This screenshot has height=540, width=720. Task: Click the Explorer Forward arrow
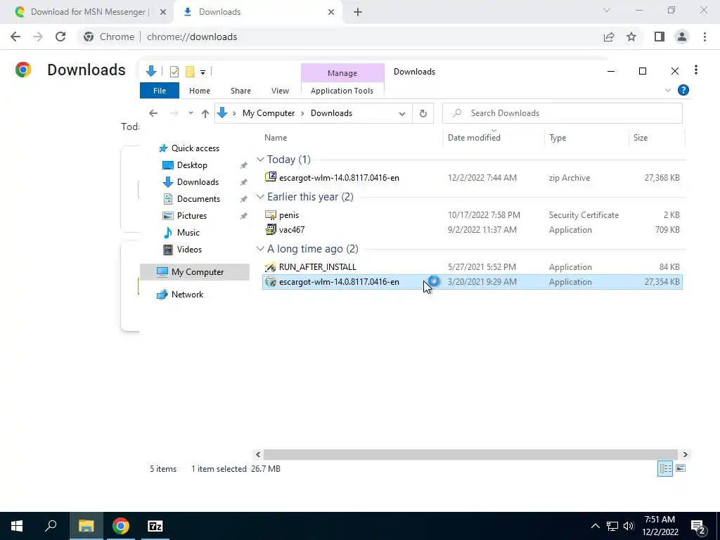(x=174, y=113)
